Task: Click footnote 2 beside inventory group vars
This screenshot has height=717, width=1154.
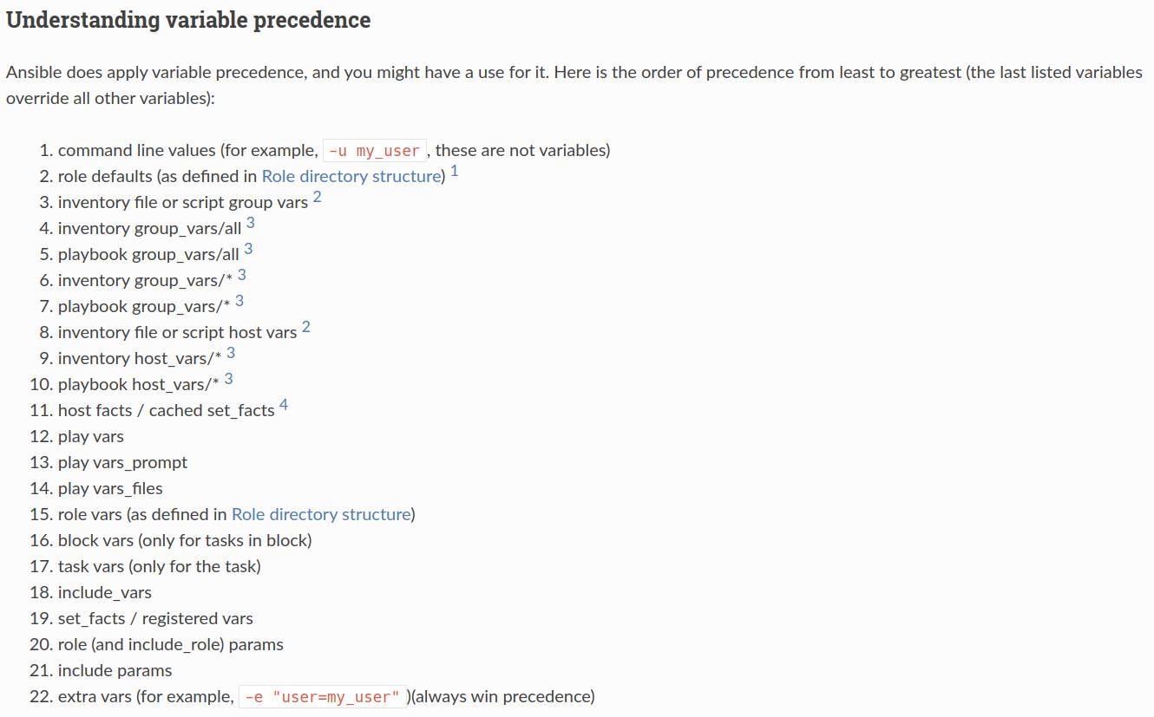Action: click(x=317, y=198)
